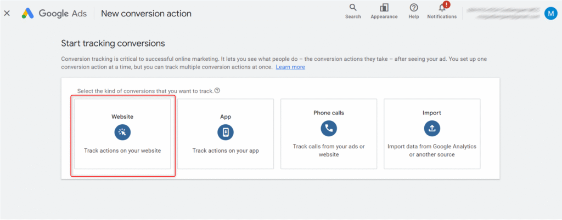
Task: Open the Help question mark icon
Action: pos(414,8)
